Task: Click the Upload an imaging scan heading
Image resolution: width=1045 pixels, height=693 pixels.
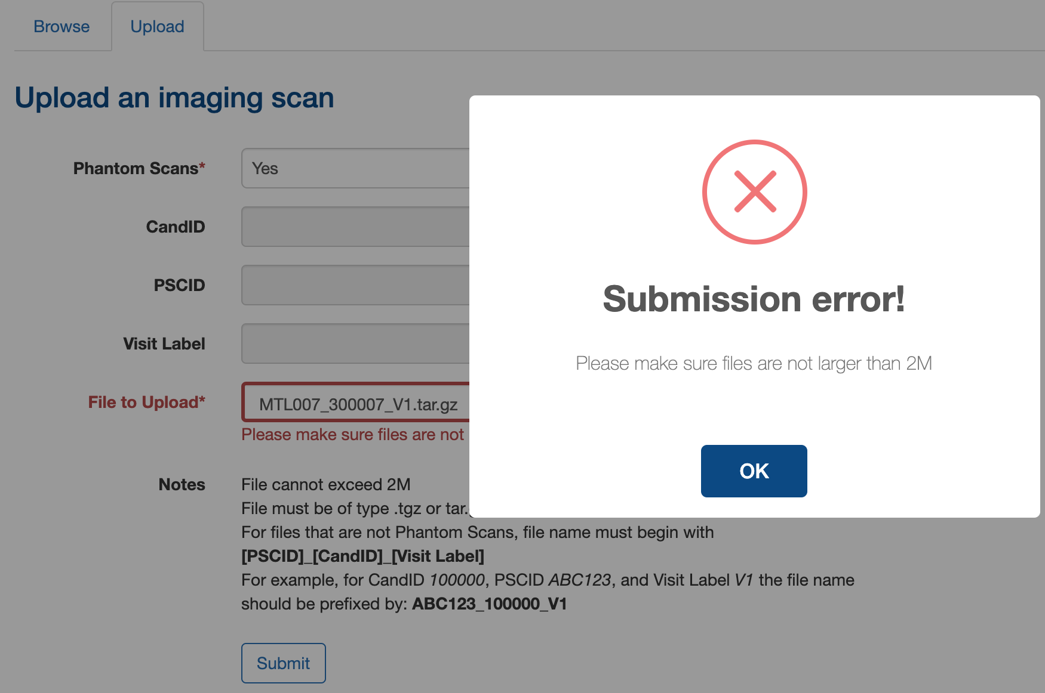Action: [x=174, y=98]
